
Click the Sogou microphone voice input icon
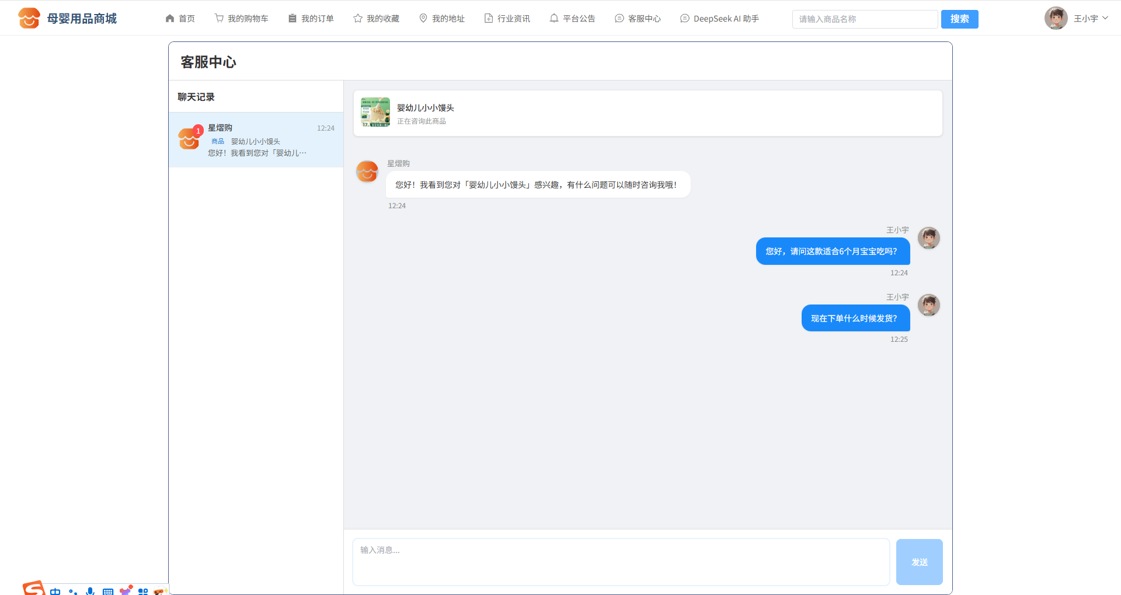pos(90,591)
